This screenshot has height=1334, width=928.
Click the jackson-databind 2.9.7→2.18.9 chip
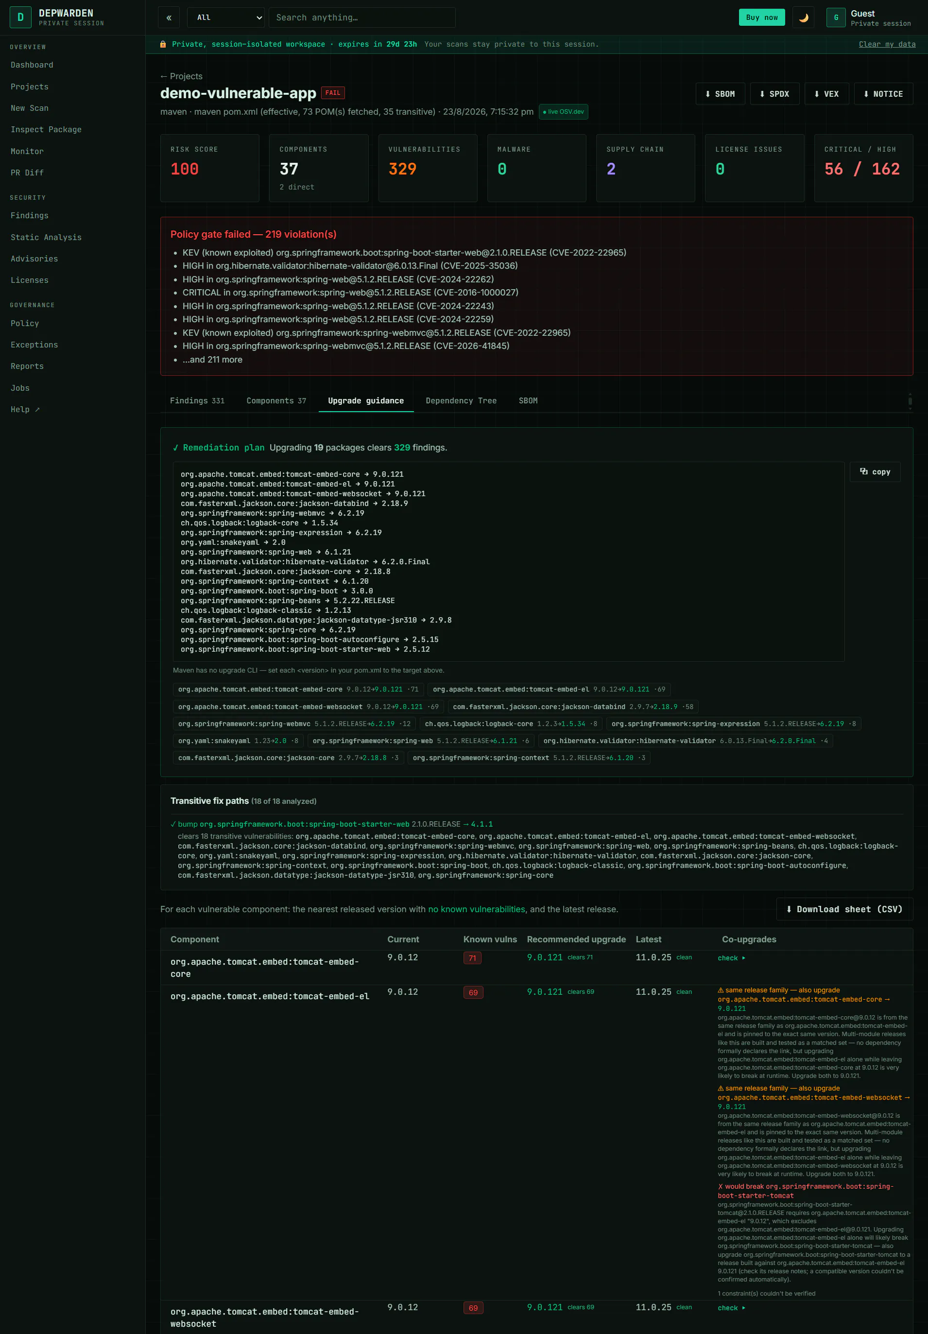[573, 707]
